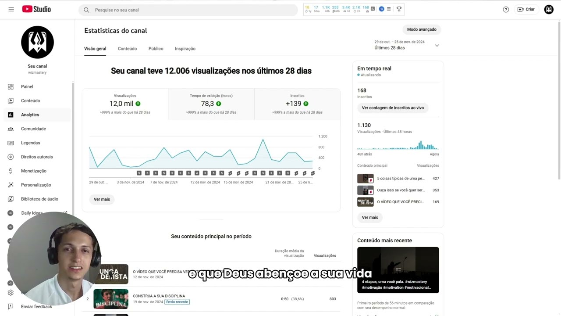Image resolution: width=561 pixels, height=316 pixels.
Task: Click the 1.1K 48h stat in toolbar
Action: coord(326,9)
